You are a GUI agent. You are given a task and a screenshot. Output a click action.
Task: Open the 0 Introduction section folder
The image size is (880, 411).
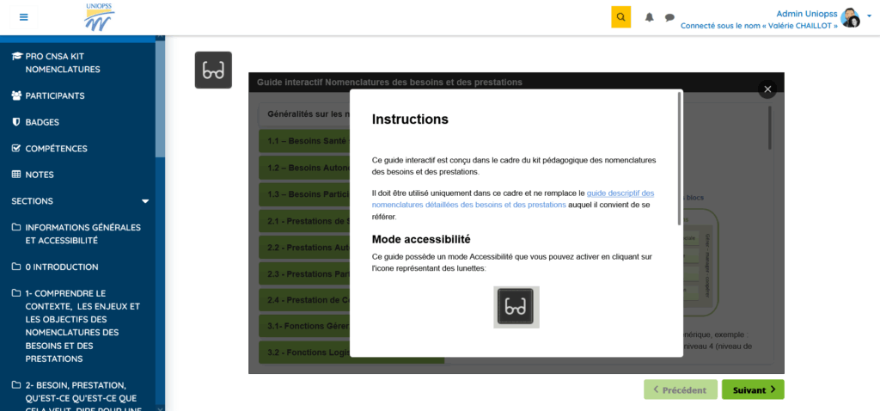62,267
